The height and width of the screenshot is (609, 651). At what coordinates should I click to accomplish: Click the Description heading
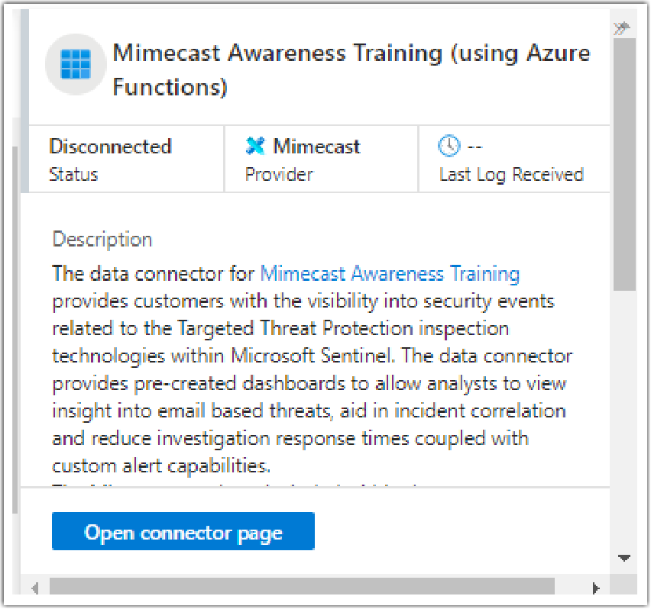point(102,239)
